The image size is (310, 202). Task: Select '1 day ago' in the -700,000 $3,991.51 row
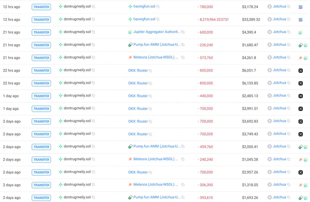coord(11,109)
